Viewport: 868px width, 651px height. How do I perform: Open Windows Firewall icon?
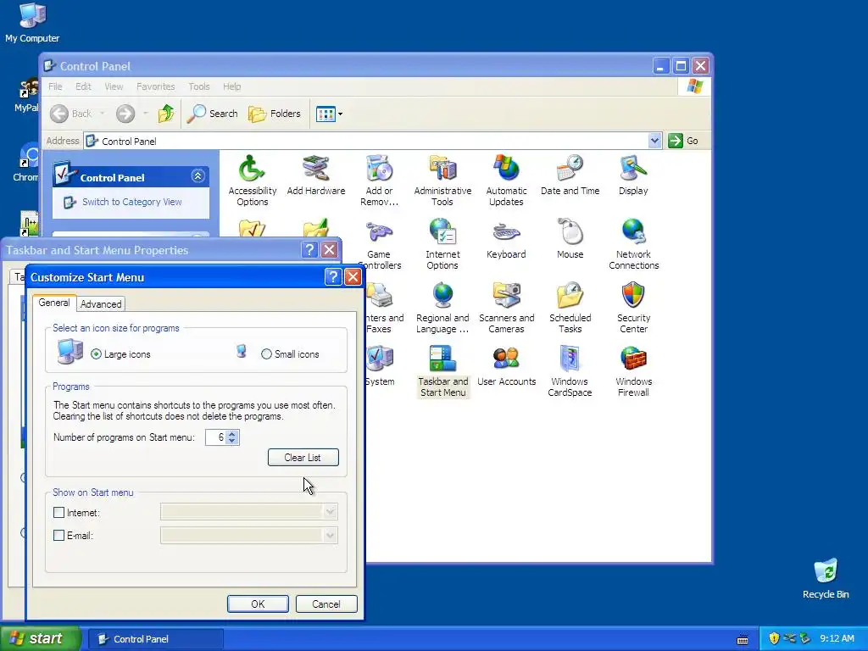633,371
